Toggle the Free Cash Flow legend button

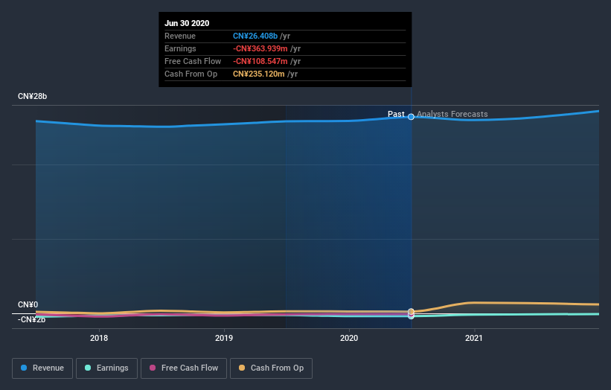pyautogui.click(x=184, y=368)
